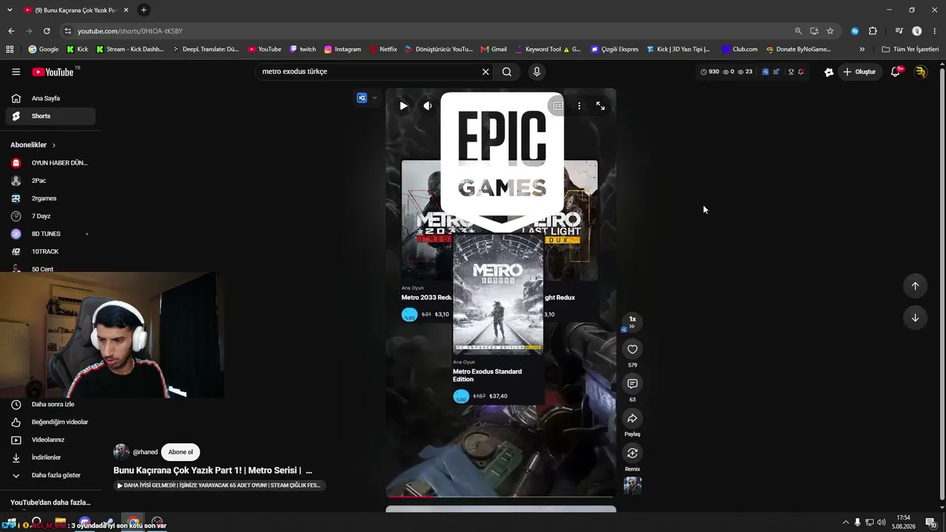Open İndirilenler in the sidebar

[x=50, y=457]
